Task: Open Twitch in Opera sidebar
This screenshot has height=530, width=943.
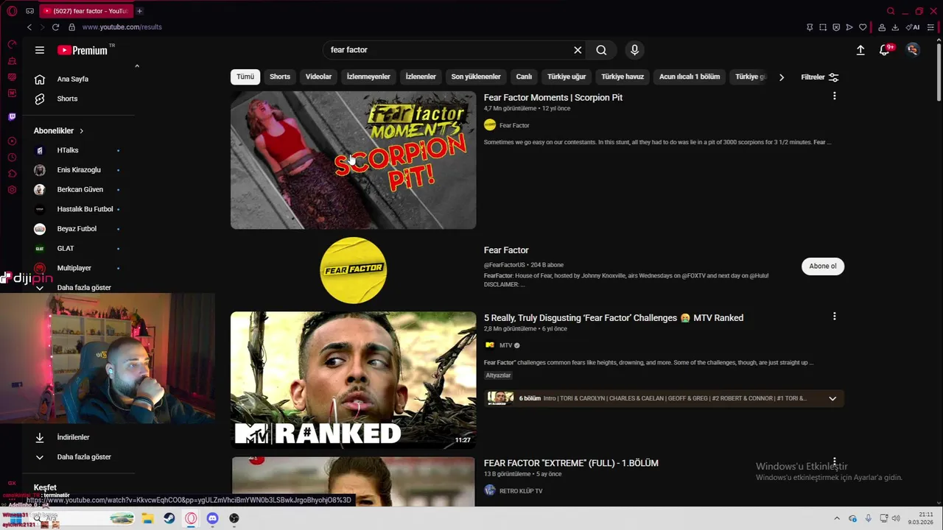Action: click(12, 116)
